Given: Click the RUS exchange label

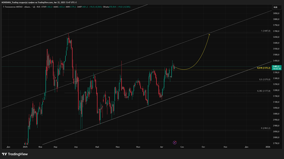Looking at the screenshot, I should coord(38,7).
